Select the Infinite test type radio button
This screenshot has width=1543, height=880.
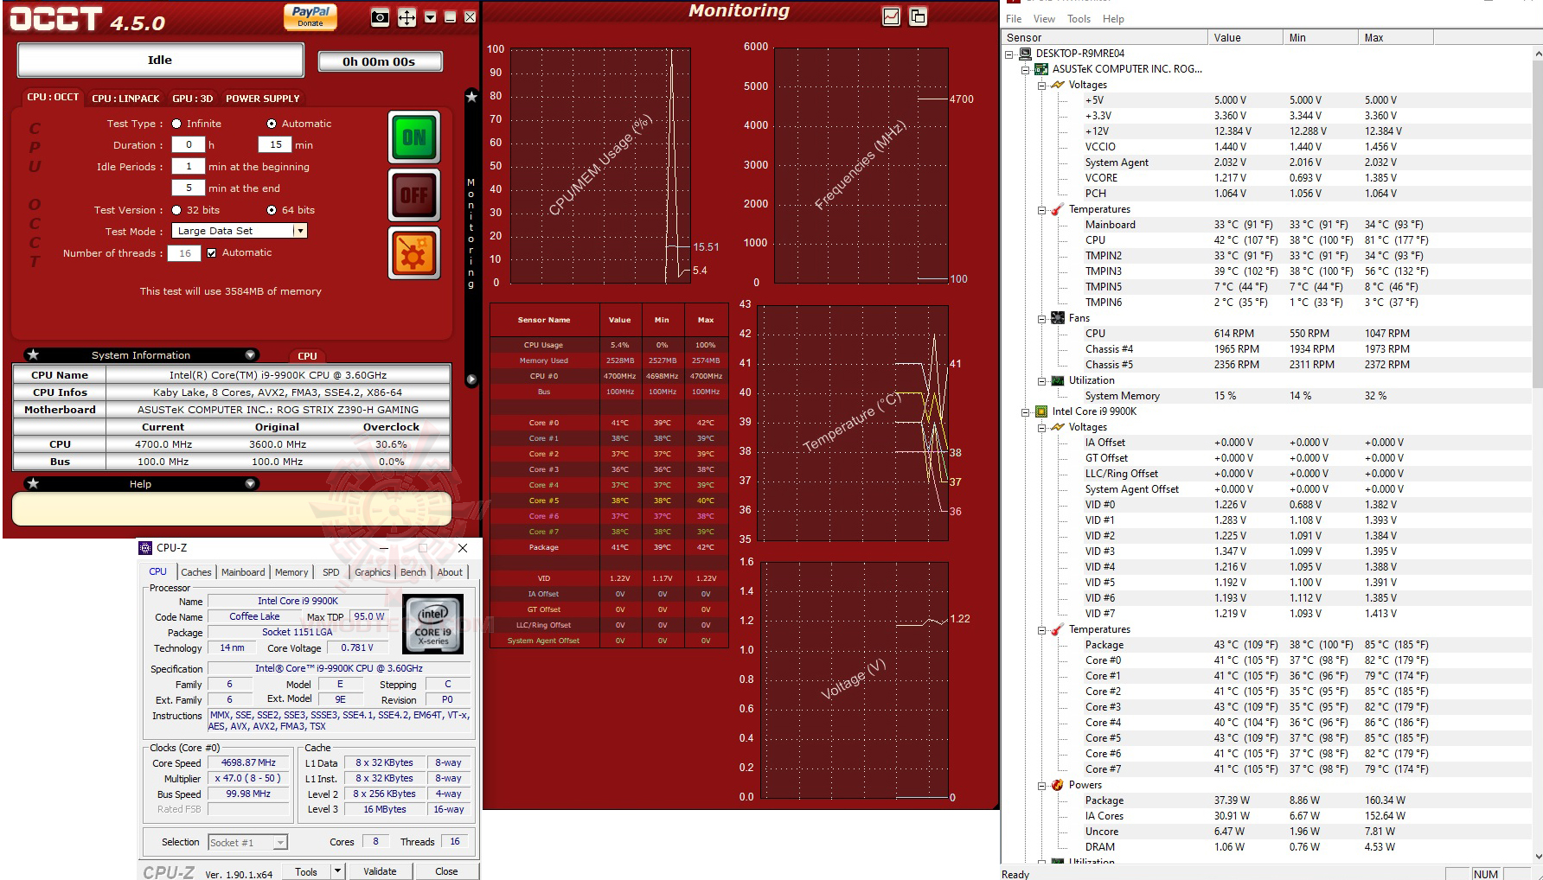click(x=176, y=124)
